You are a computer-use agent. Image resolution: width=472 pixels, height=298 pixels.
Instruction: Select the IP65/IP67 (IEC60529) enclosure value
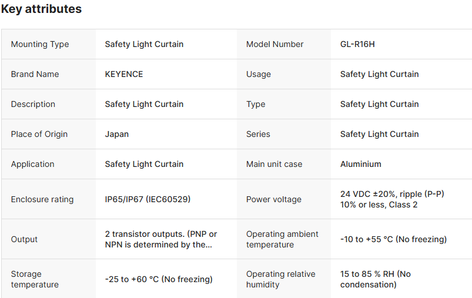[x=148, y=199]
